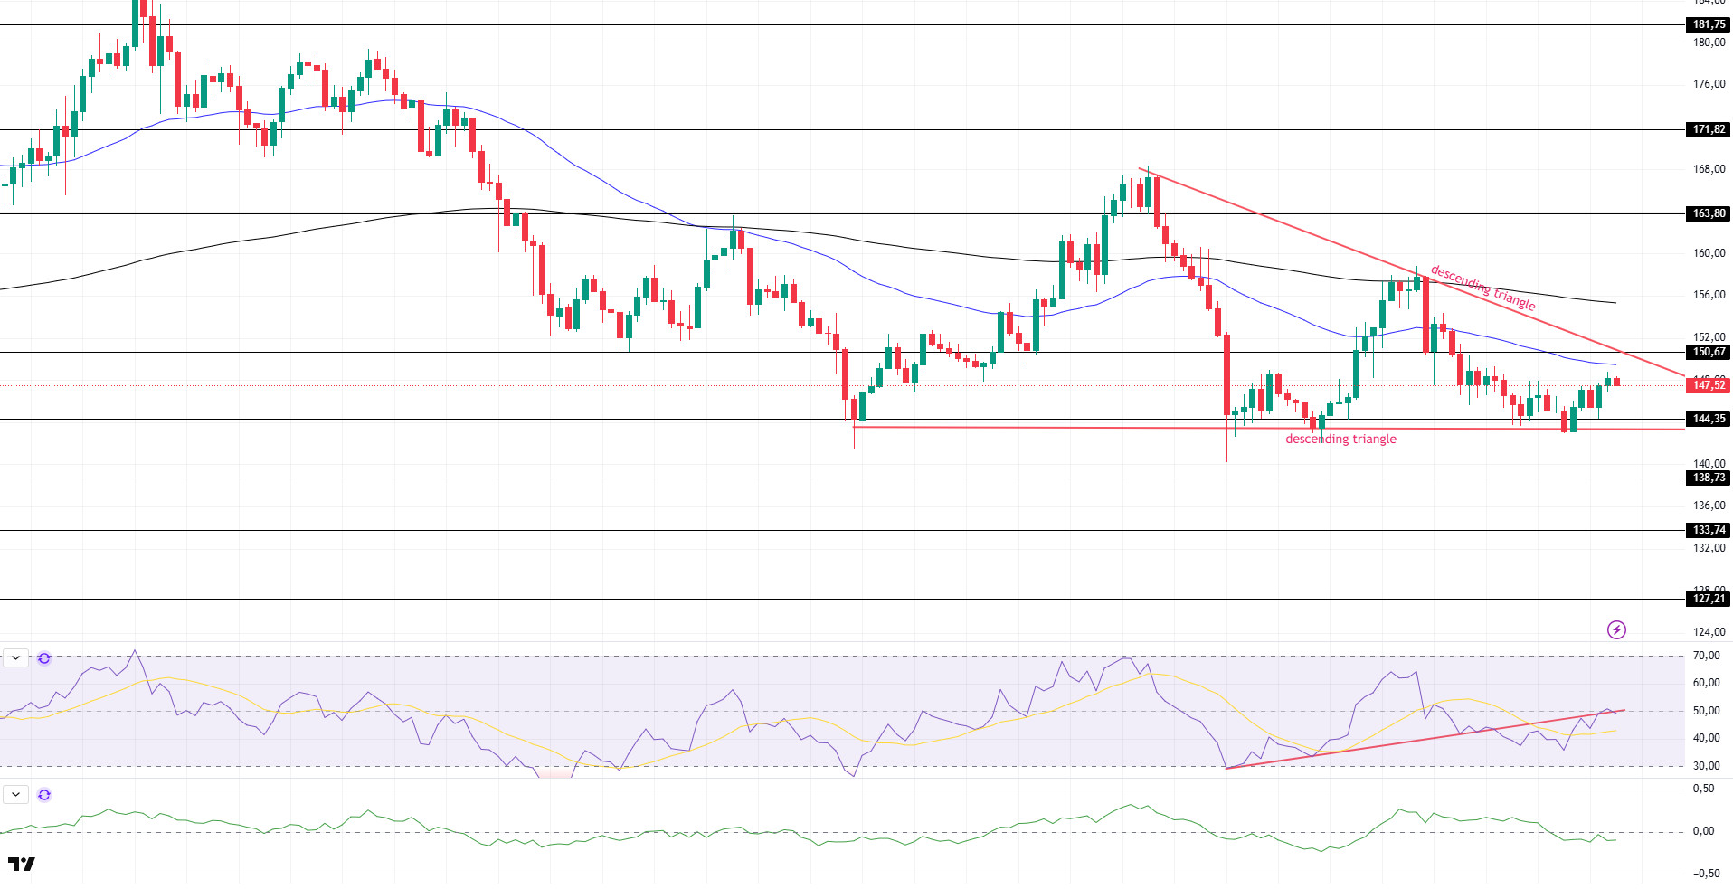Click the 50,00 RSI scale value
Image resolution: width=1733 pixels, height=889 pixels.
click(x=1706, y=711)
